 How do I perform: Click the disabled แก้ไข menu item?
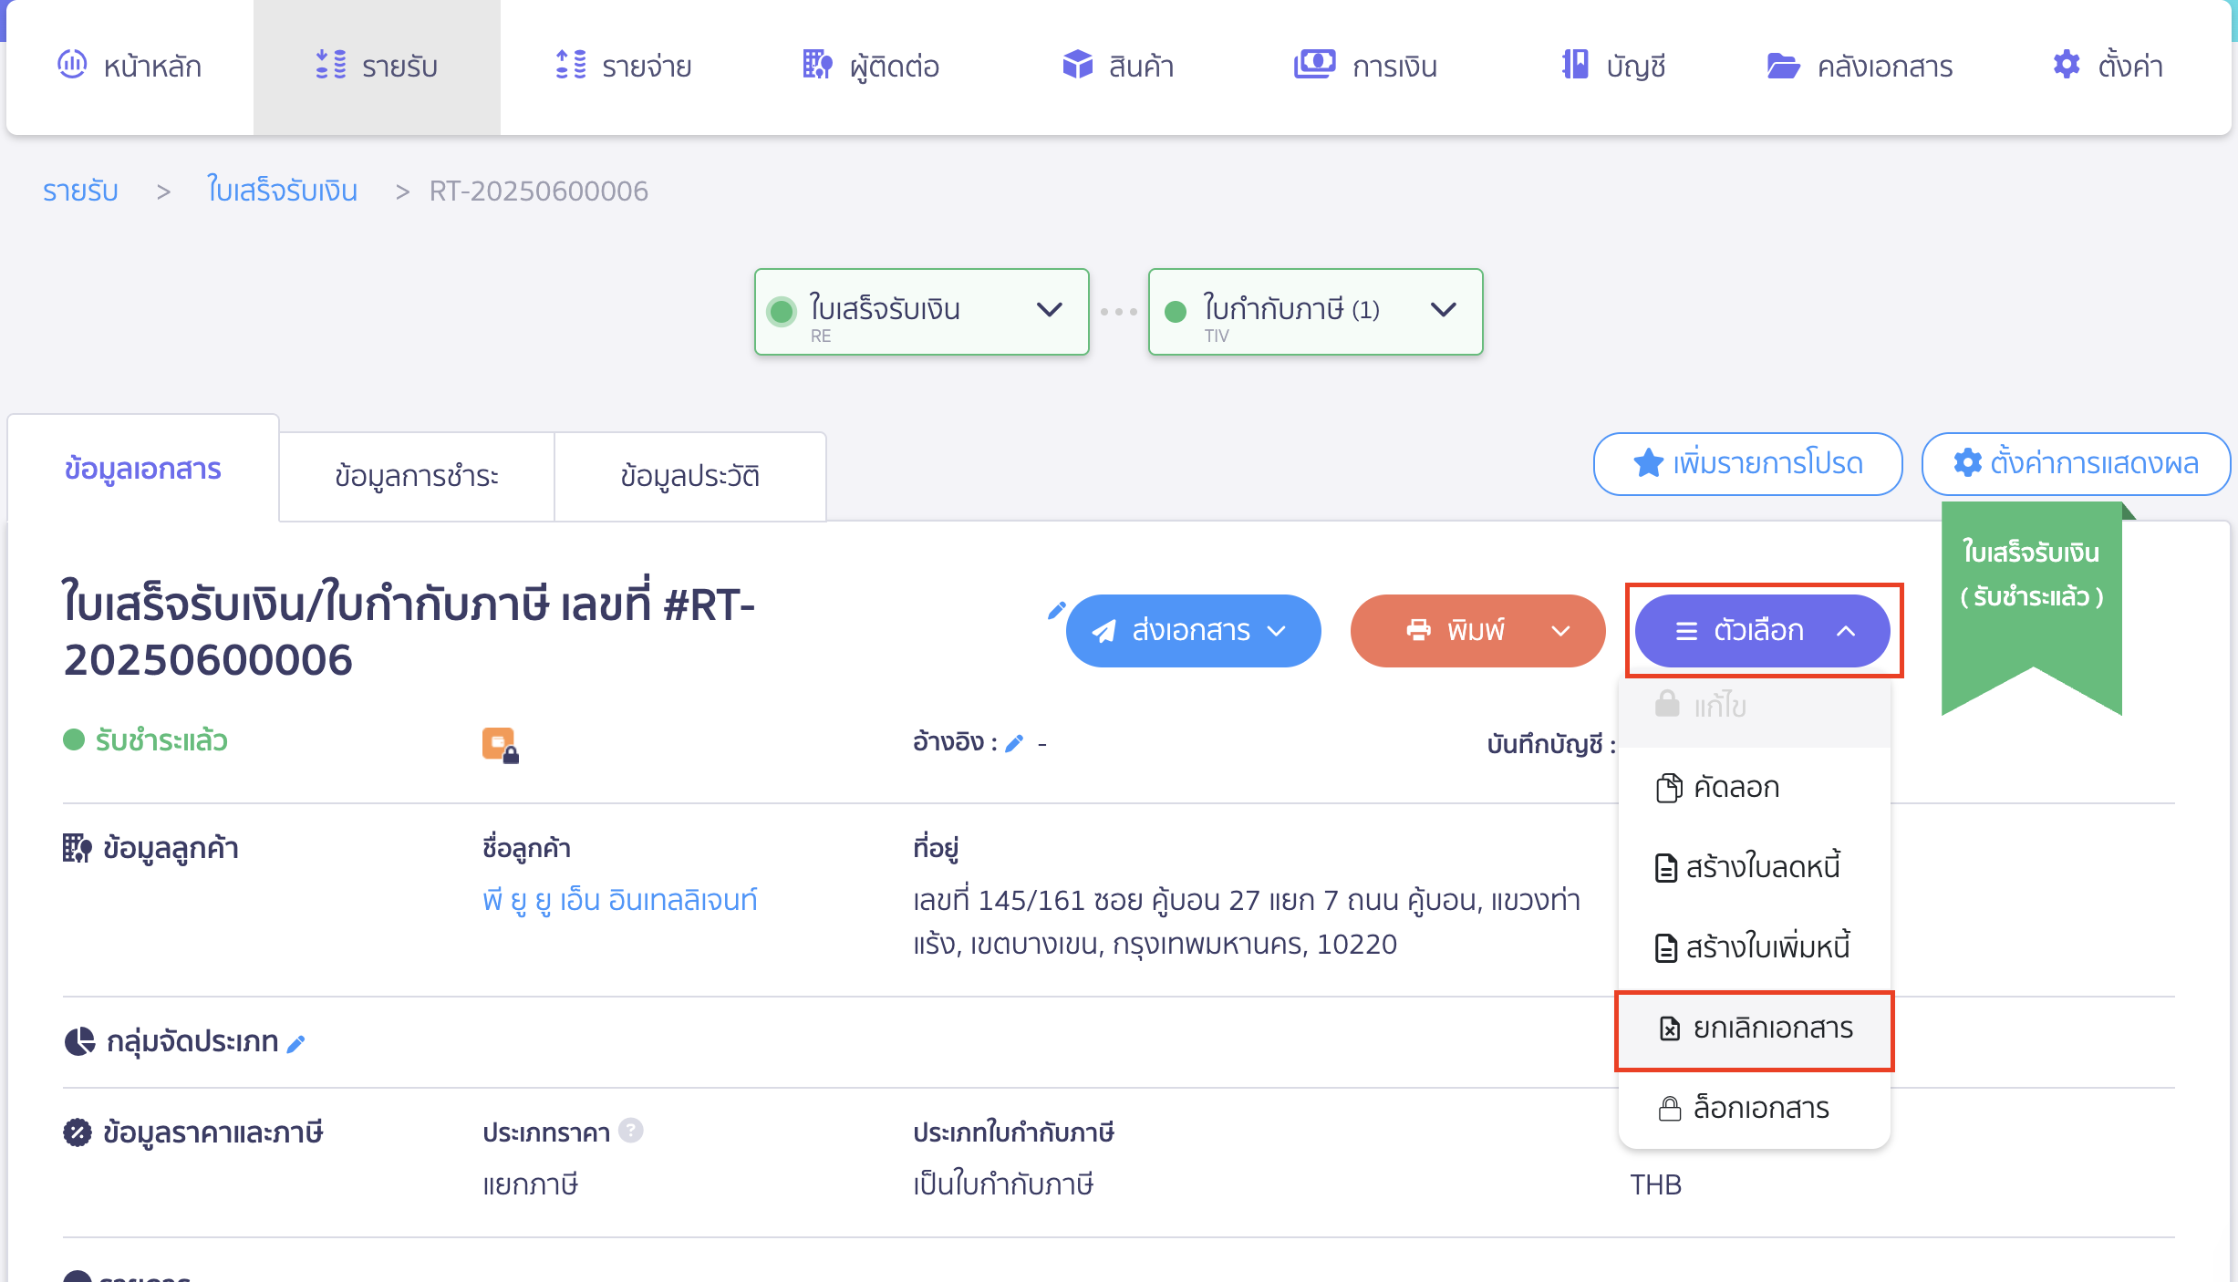pyautogui.click(x=1754, y=708)
